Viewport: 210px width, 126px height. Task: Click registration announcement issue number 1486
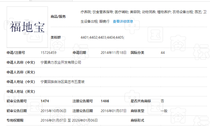105,101
